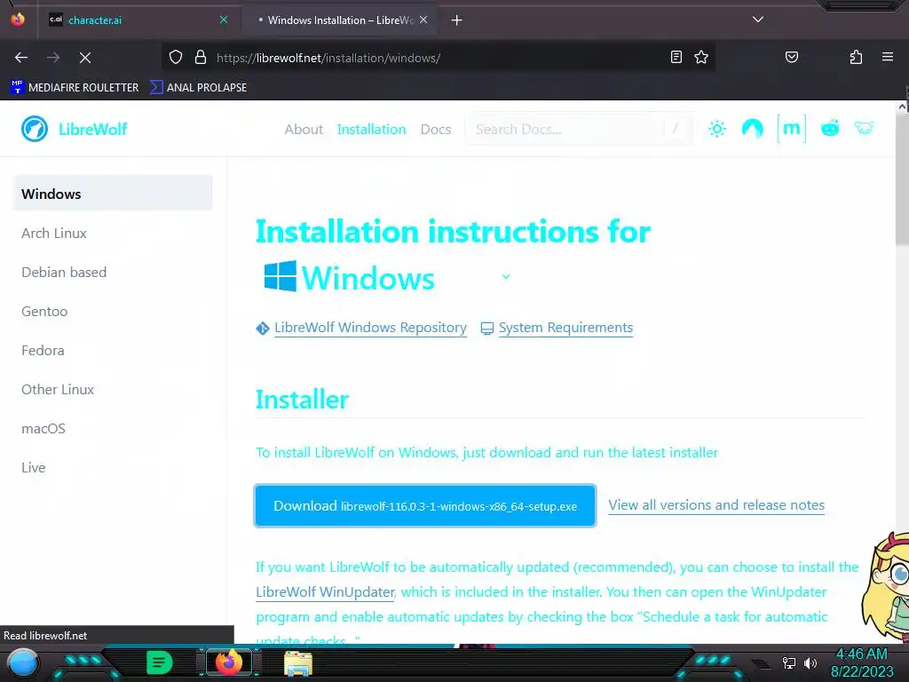The width and height of the screenshot is (909, 682).
Task: Select Arch Linux in the sidebar
Action: (54, 234)
